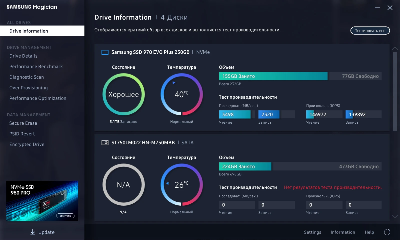This screenshot has width=400, height=240.
Task: Click SEE MORE on the 980 PRO banner
Action: click(x=65, y=216)
